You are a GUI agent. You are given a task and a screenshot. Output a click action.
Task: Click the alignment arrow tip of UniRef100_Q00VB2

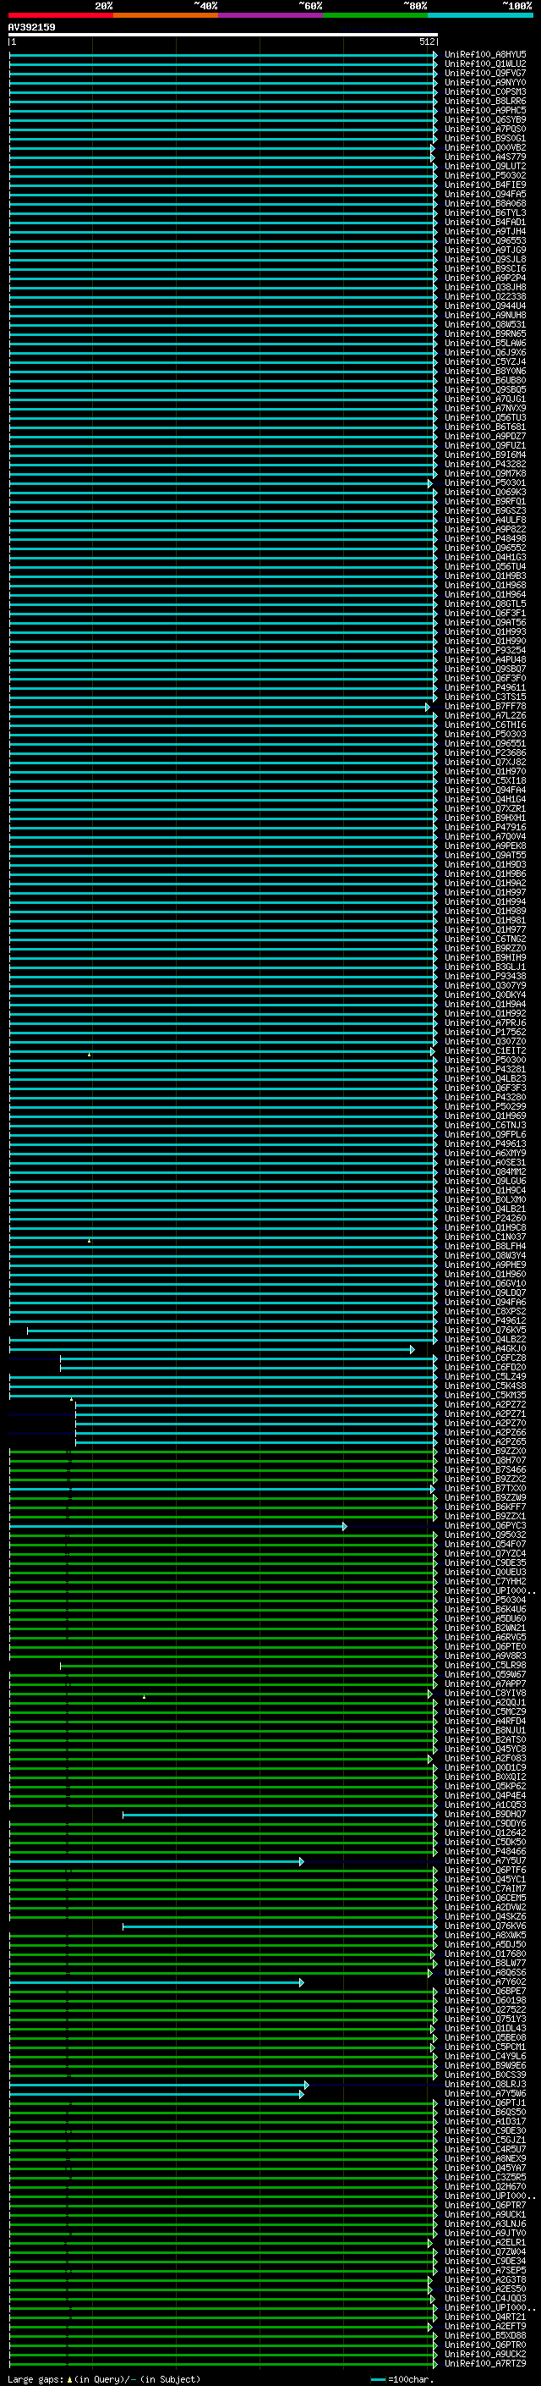(x=432, y=148)
